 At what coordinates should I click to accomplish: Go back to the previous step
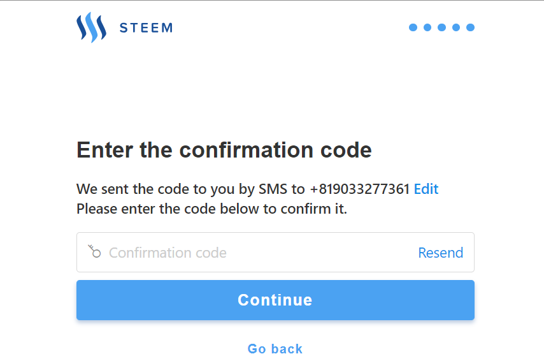[275, 348]
